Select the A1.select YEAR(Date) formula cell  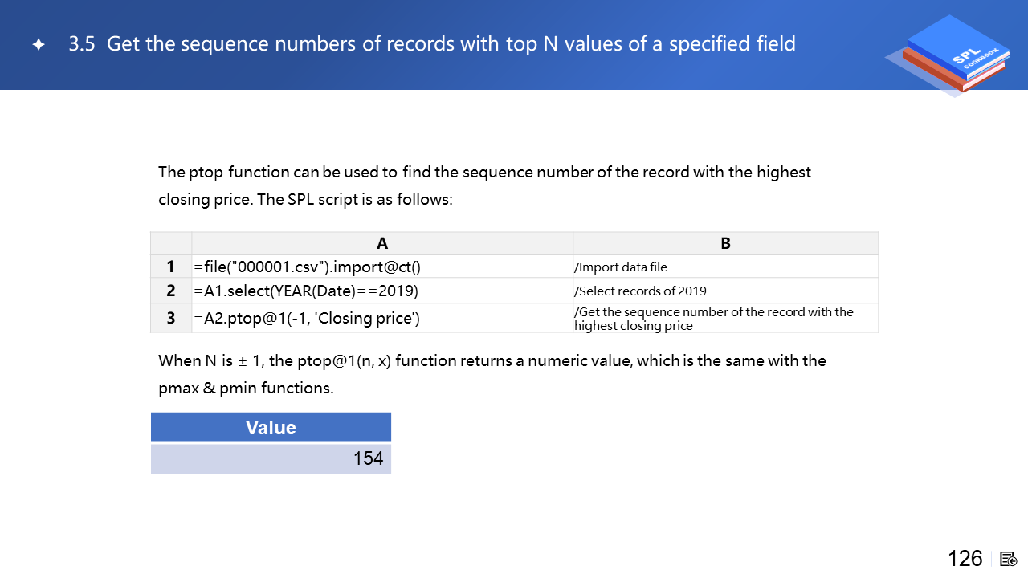382,291
